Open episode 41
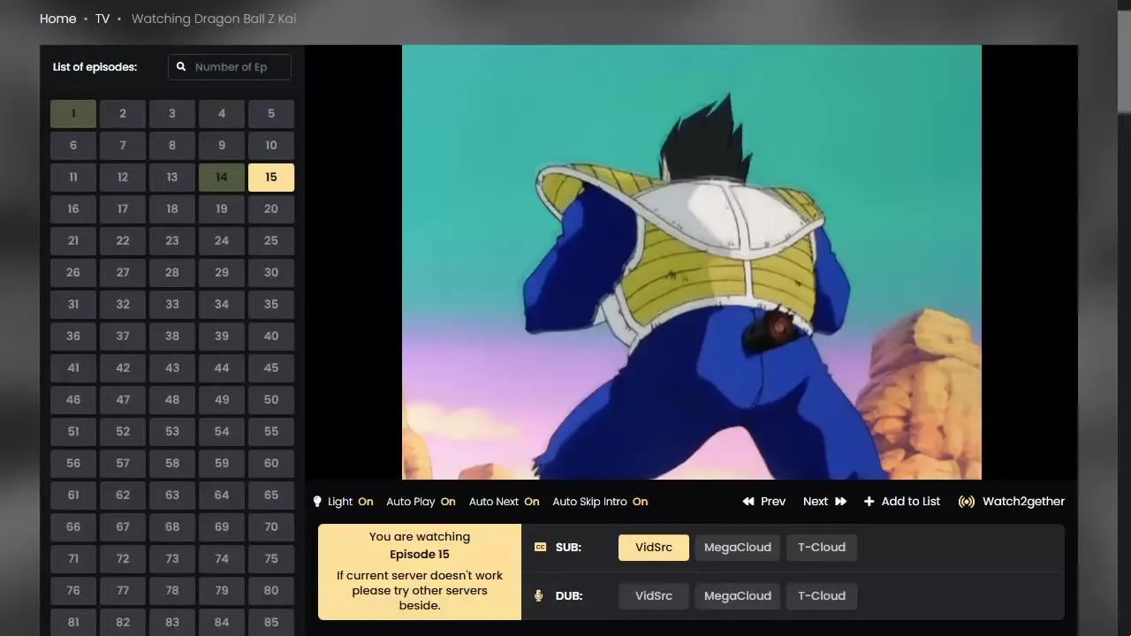This screenshot has width=1131, height=636. 73,368
